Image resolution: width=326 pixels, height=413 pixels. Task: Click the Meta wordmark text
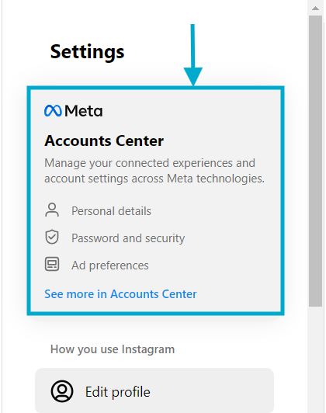(84, 111)
